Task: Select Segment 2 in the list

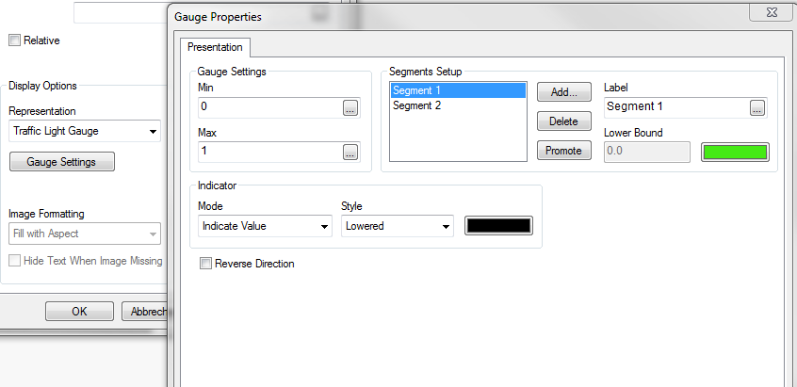Action: (417, 106)
